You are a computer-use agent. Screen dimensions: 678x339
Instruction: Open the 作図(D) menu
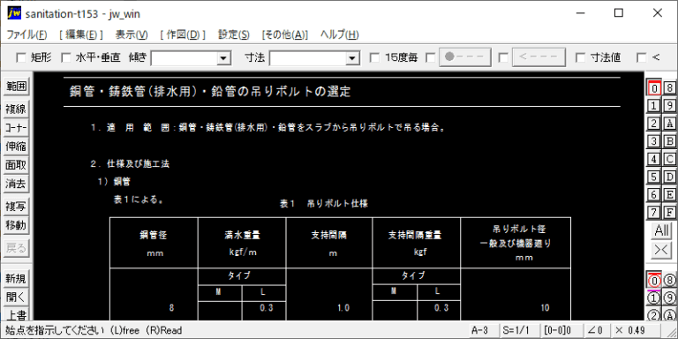[183, 34]
